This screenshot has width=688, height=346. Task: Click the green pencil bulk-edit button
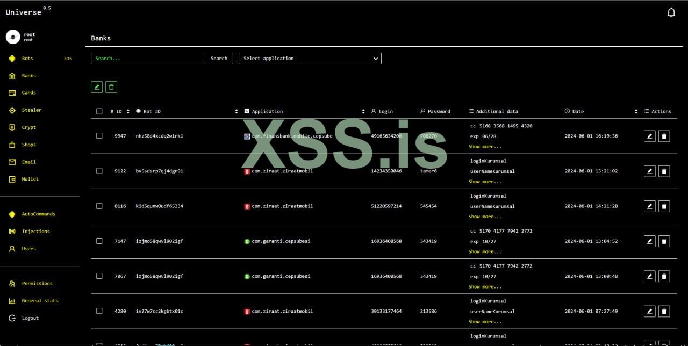coord(97,87)
